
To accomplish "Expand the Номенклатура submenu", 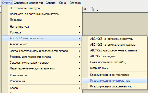I will pos(42,27).
